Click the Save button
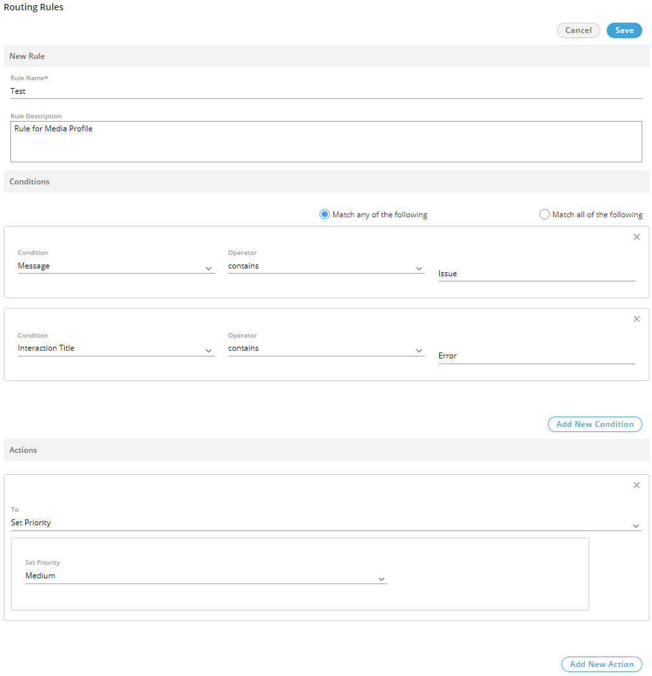 tap(624, 30)
